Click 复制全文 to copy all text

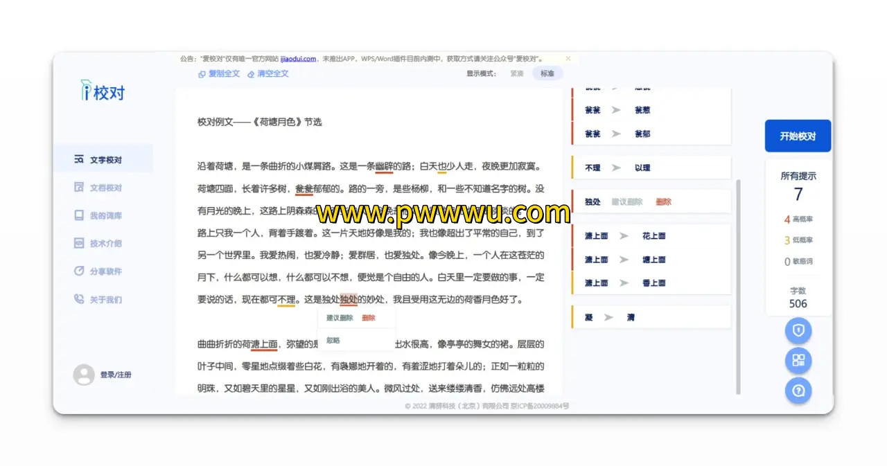[x=219, y=73]
